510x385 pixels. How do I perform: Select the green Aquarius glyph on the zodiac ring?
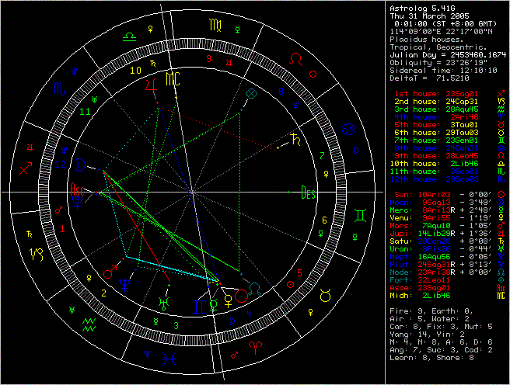click(91, 324)
